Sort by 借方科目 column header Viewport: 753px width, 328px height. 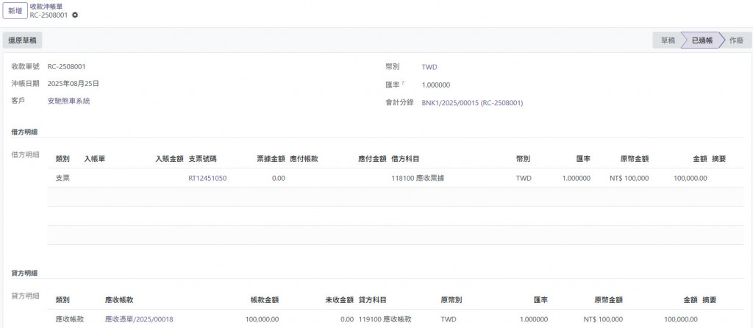click(405, 159)
